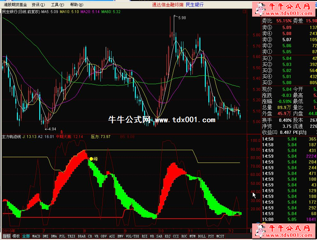317x240 pixels.
Task: Open the 港股期货基金 menu
Action: 15,5
